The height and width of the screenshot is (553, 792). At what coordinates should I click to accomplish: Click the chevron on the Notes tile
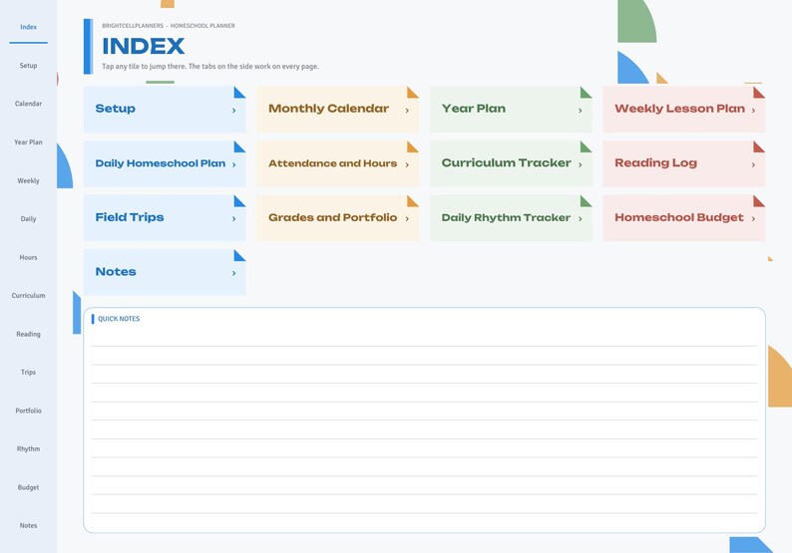point(233,273)
